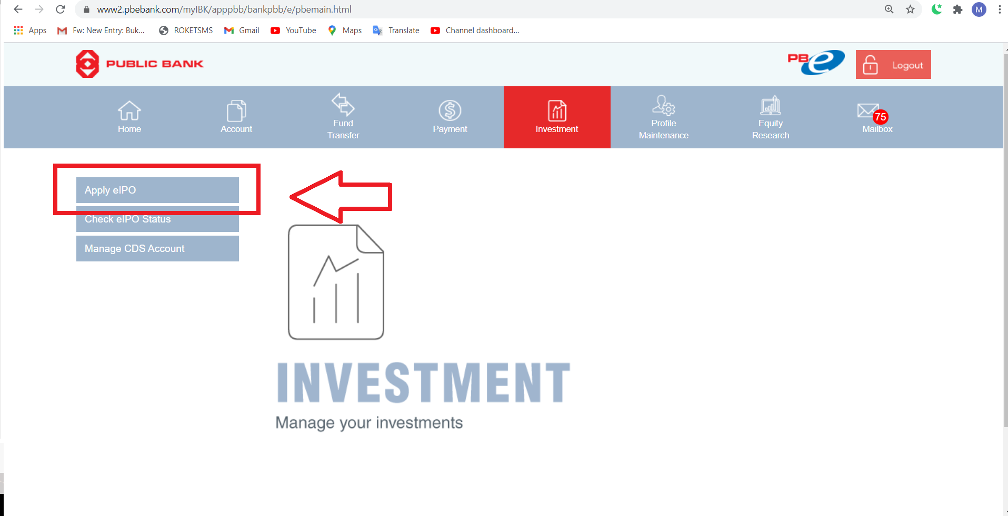Bookmark this page with star icon
The height and width of the screenshot is (516, 1008).
pyautogui.click(x=910, y=9)
